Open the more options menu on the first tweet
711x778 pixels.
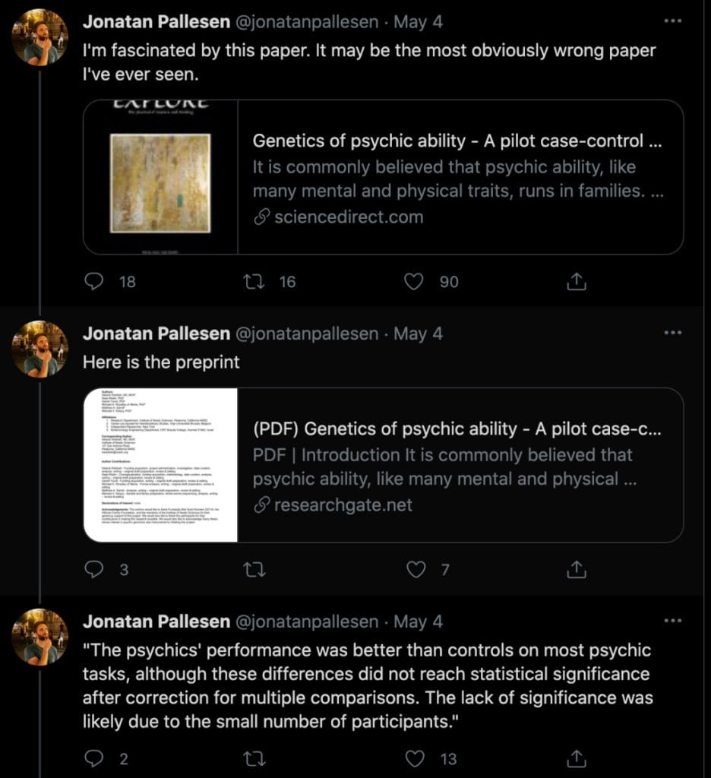coord(671,22)
